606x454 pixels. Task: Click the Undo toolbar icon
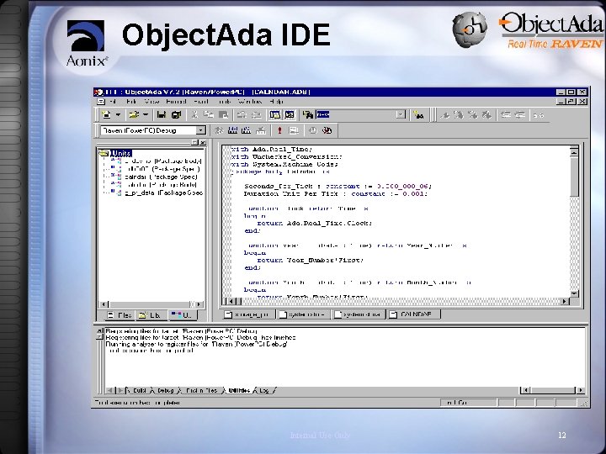(242, 114)
